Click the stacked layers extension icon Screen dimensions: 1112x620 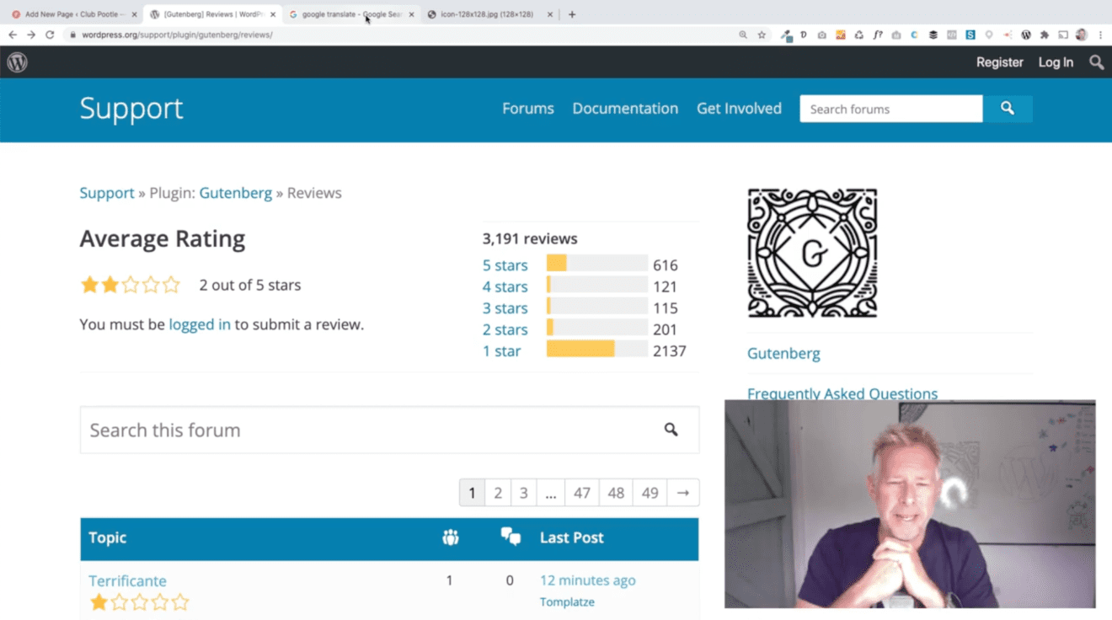point(933,35)
